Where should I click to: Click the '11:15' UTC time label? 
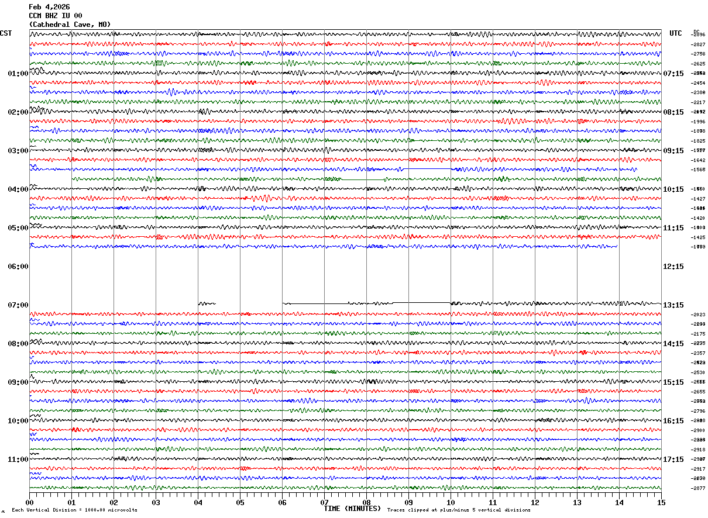pyautogui.click(x=673, y=228)
